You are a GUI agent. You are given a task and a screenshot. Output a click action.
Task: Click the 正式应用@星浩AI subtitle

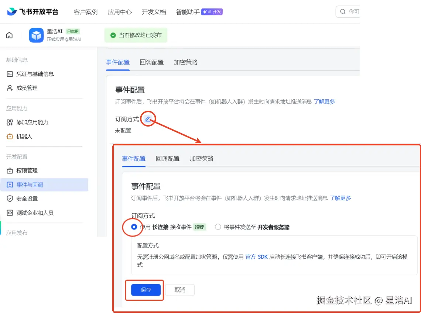click(64, 39)
